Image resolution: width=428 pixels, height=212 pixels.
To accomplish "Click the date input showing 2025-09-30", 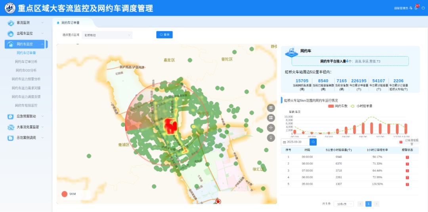I will point(295,142).
